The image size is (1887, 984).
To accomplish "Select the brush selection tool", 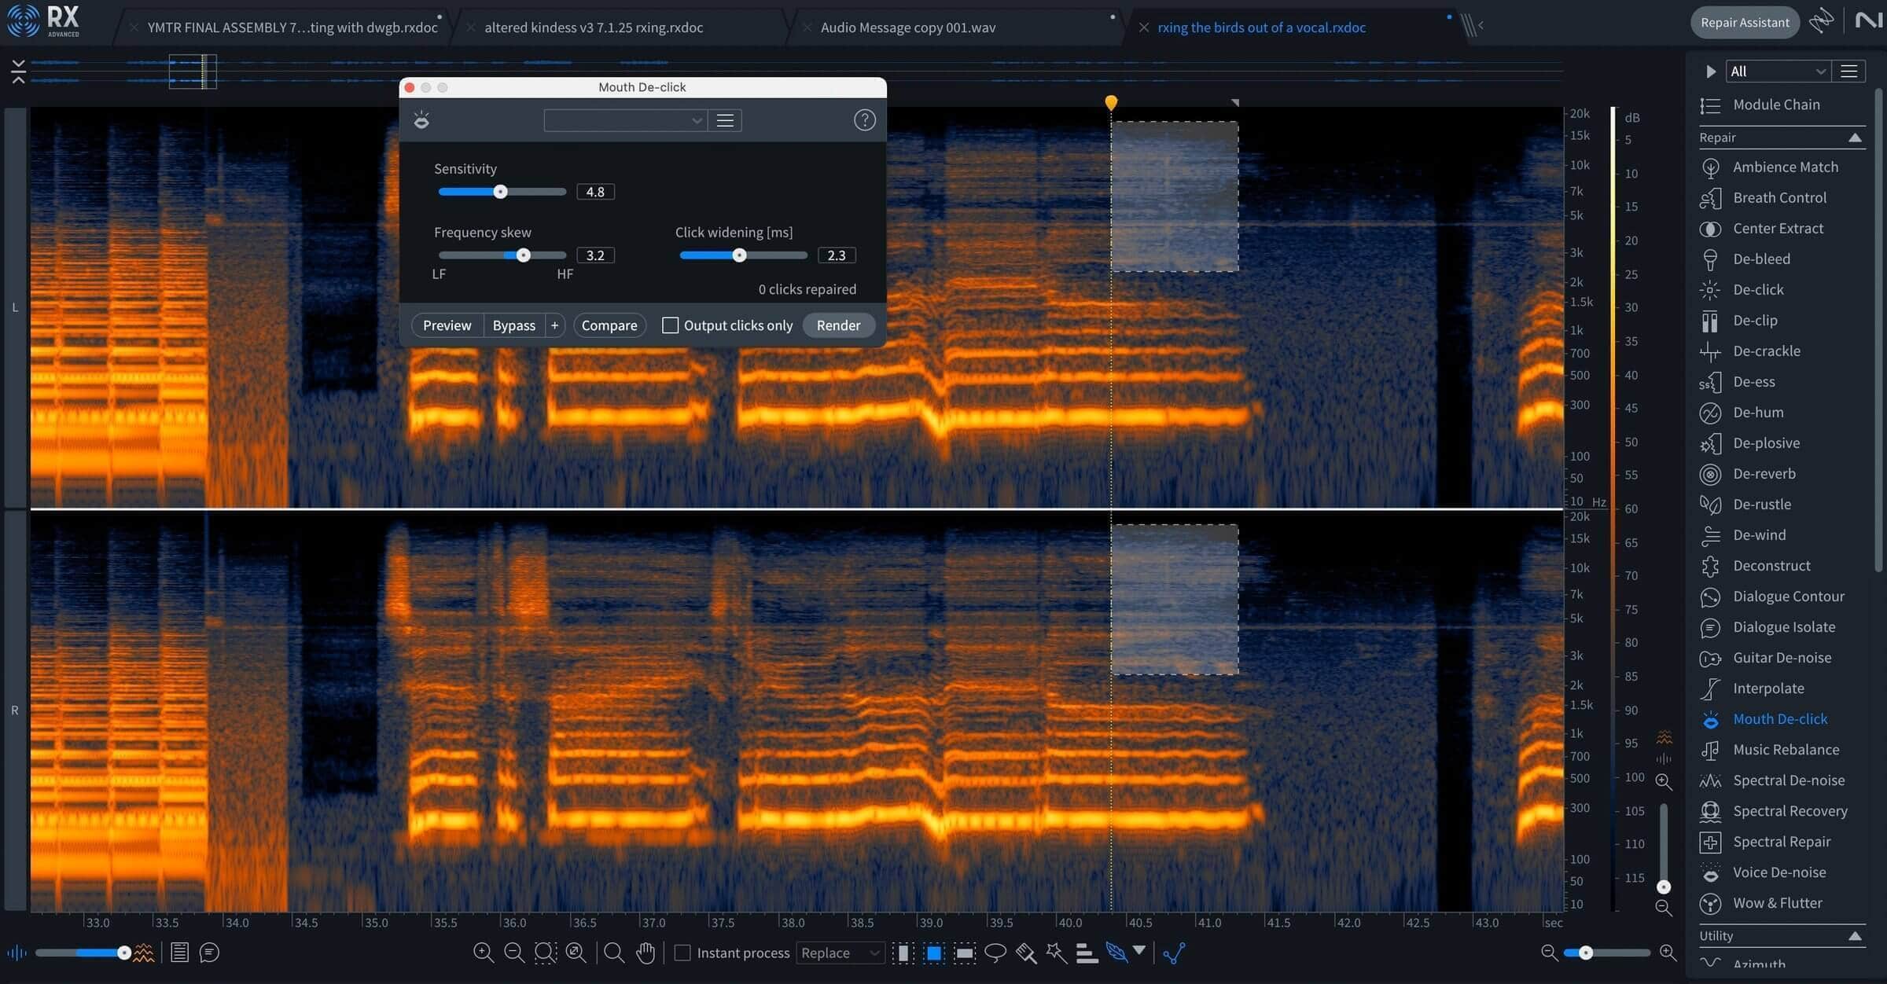I will point(1026,953).
